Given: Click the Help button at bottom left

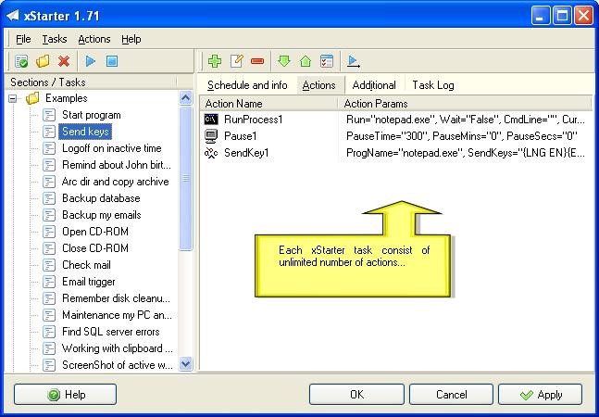Looking at the screenshot, I should 65,395.
